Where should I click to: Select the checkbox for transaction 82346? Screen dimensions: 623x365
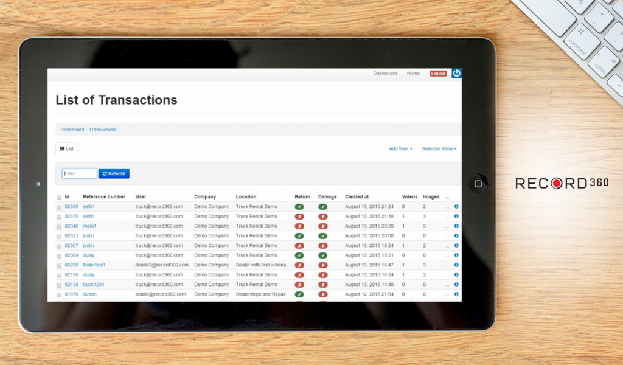point(58,226)
